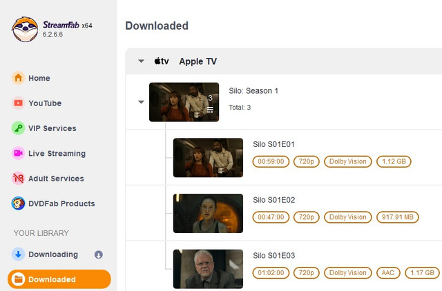Click the VIP Services key icon
This screenshot has height=291, width=442.
pyautogui.click(x=19, y=128)
